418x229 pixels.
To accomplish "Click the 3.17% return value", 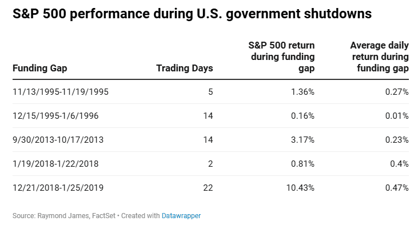I will (x=302, y=139).
